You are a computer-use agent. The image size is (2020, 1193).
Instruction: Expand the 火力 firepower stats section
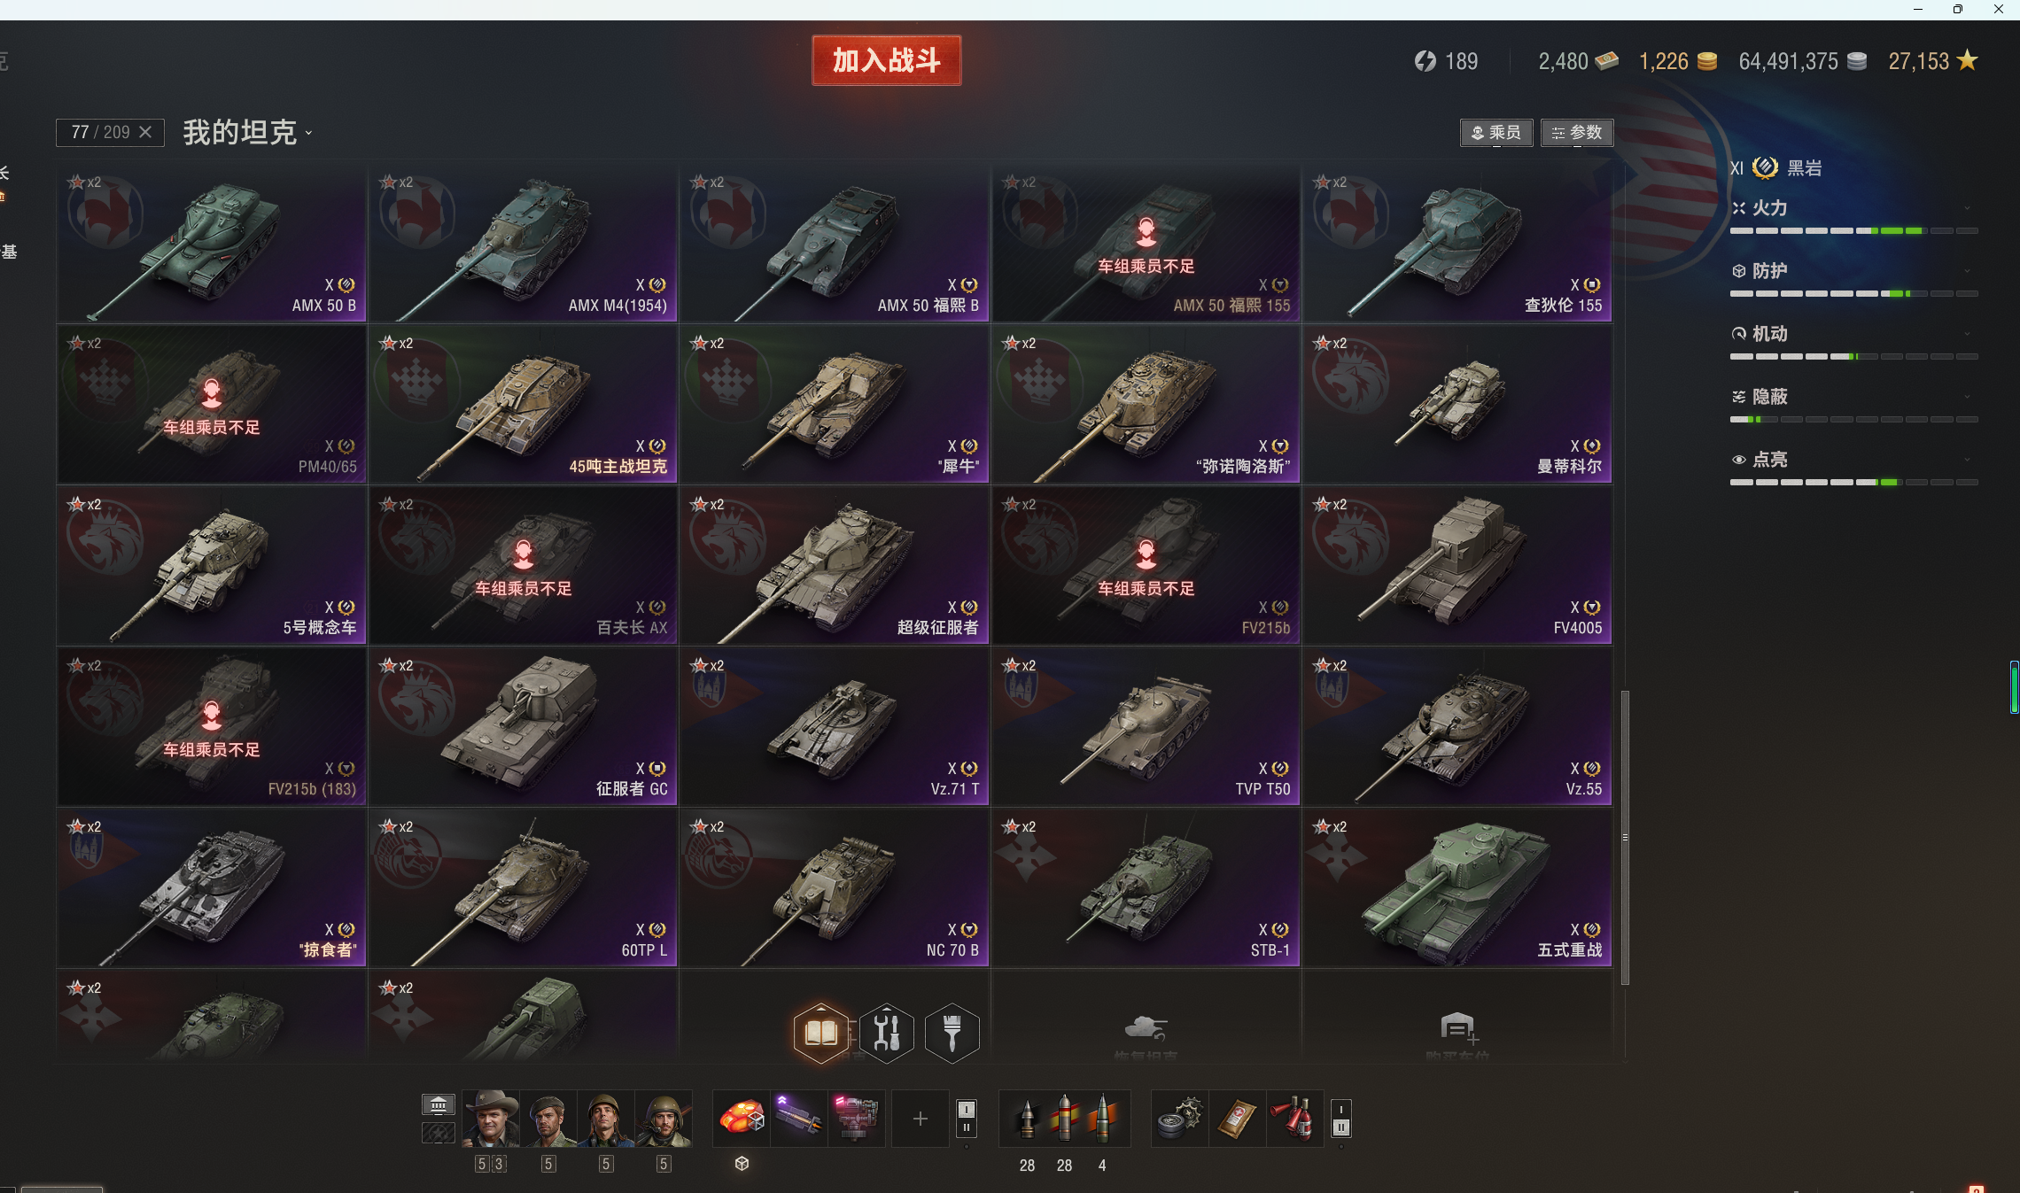[1853, 208]
